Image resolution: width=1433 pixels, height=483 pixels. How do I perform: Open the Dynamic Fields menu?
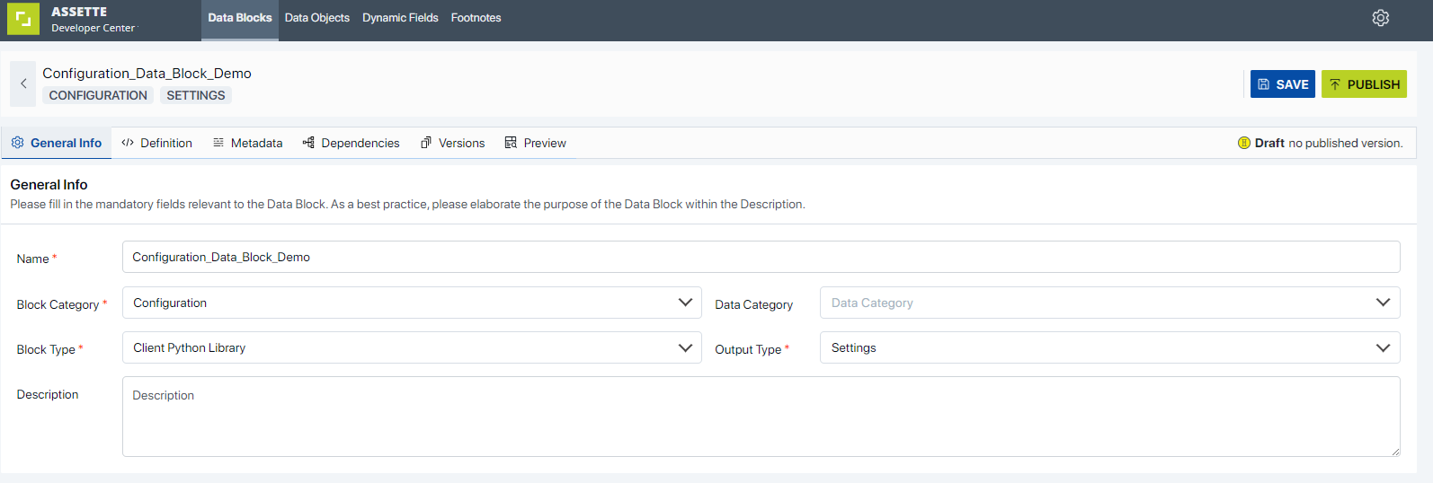pos(400,18)
